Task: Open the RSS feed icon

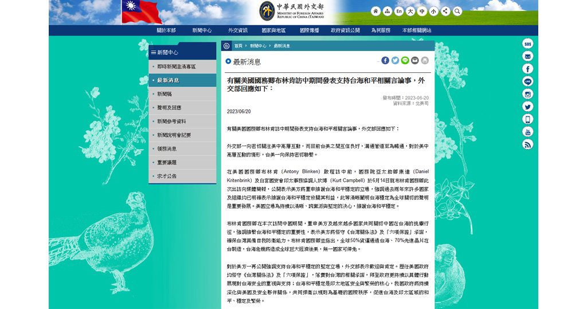Action: (x=527, y=144)
